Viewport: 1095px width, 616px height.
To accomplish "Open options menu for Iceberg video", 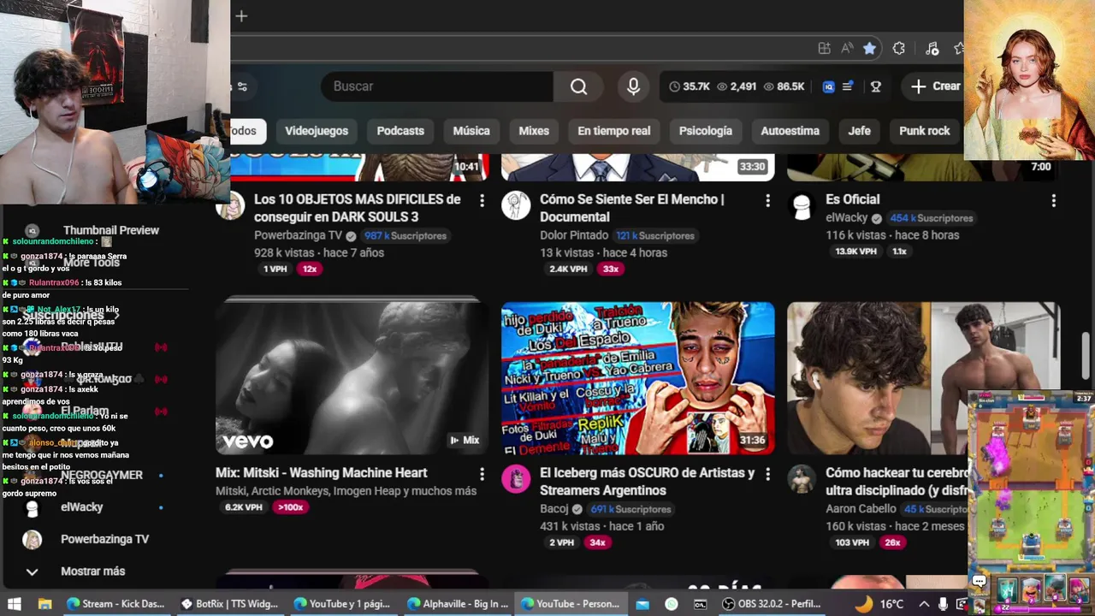I will coord(767,474).
